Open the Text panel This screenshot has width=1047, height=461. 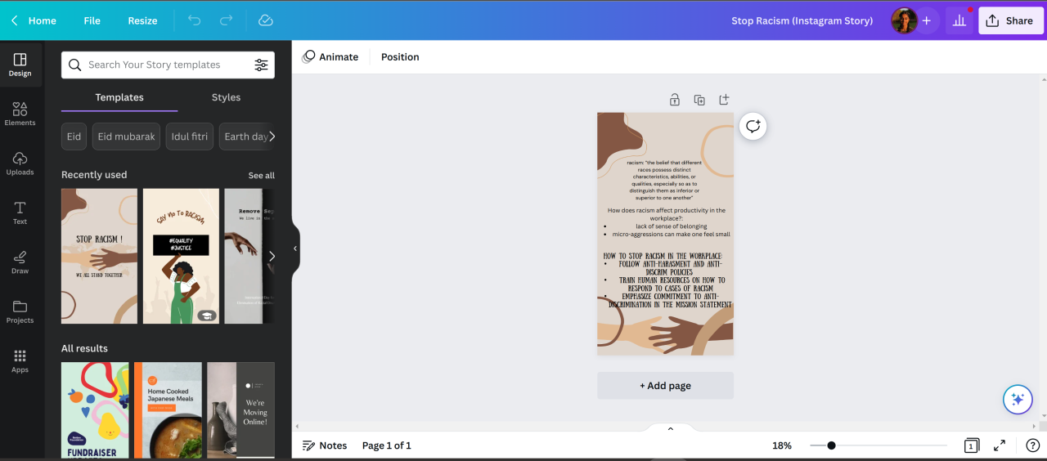[x=20, y=213]
